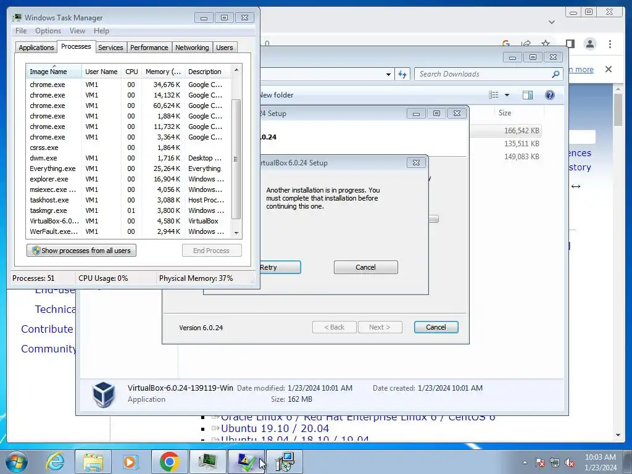Click Cancel in installation error dialog

click(x=365, y=267)
